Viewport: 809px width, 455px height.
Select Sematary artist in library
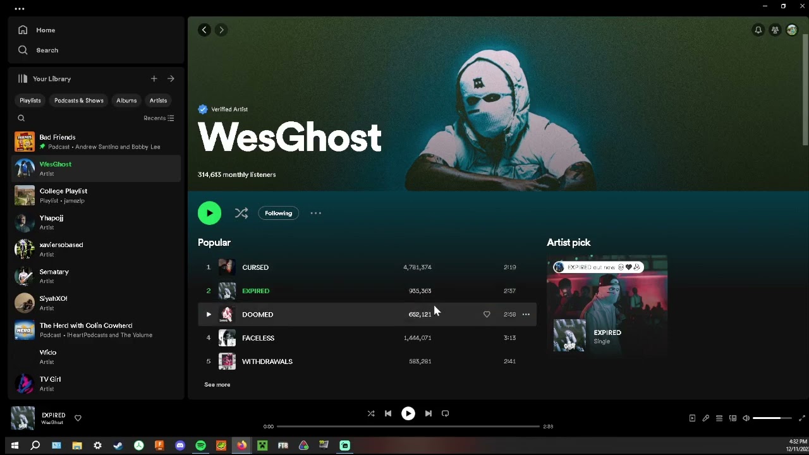pos(96,276)
